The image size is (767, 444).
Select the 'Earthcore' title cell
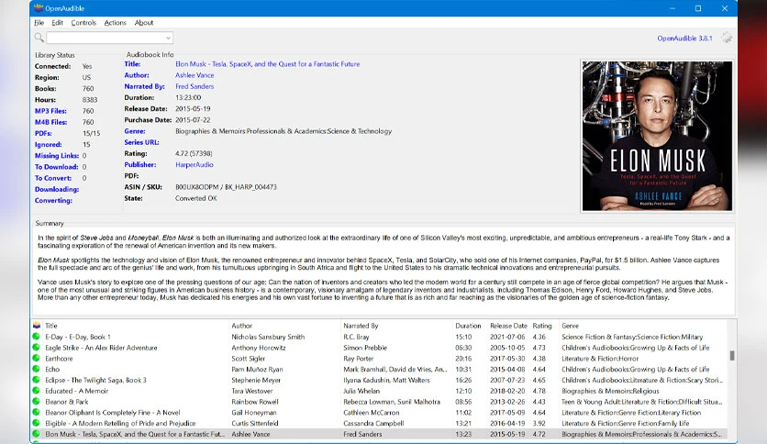click(59, 359)
